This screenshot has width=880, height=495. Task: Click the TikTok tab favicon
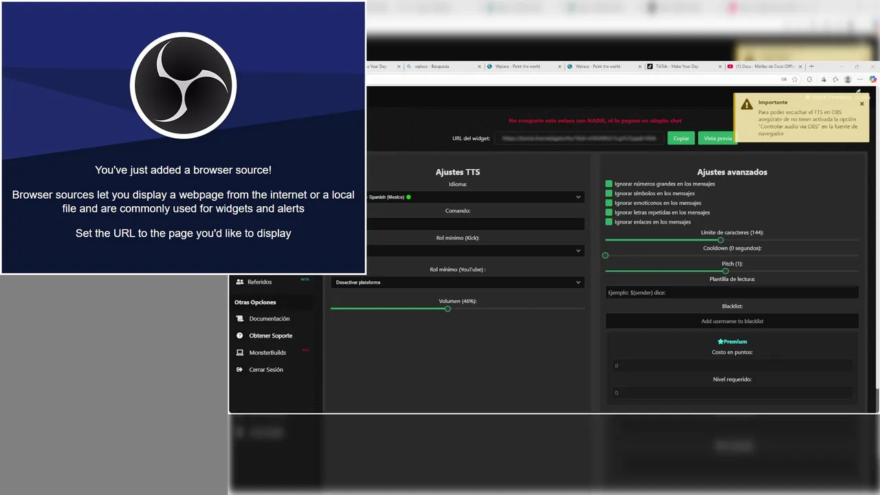pos(650,67)
